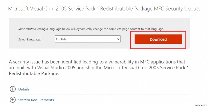Click "Redistributable Package." ending the description paragraph
The image size is (209, 107).
[34, 74]
